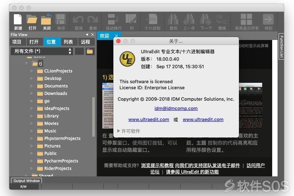Click 浏览提示和教程 link
This screenshot has width=294, height=196.
click(157, 165)
